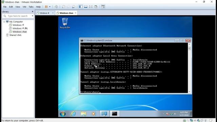Click the cmd.exe title bar icon
Image resolution: width=217 pixels, height=122 pixels.
point(82,41)
